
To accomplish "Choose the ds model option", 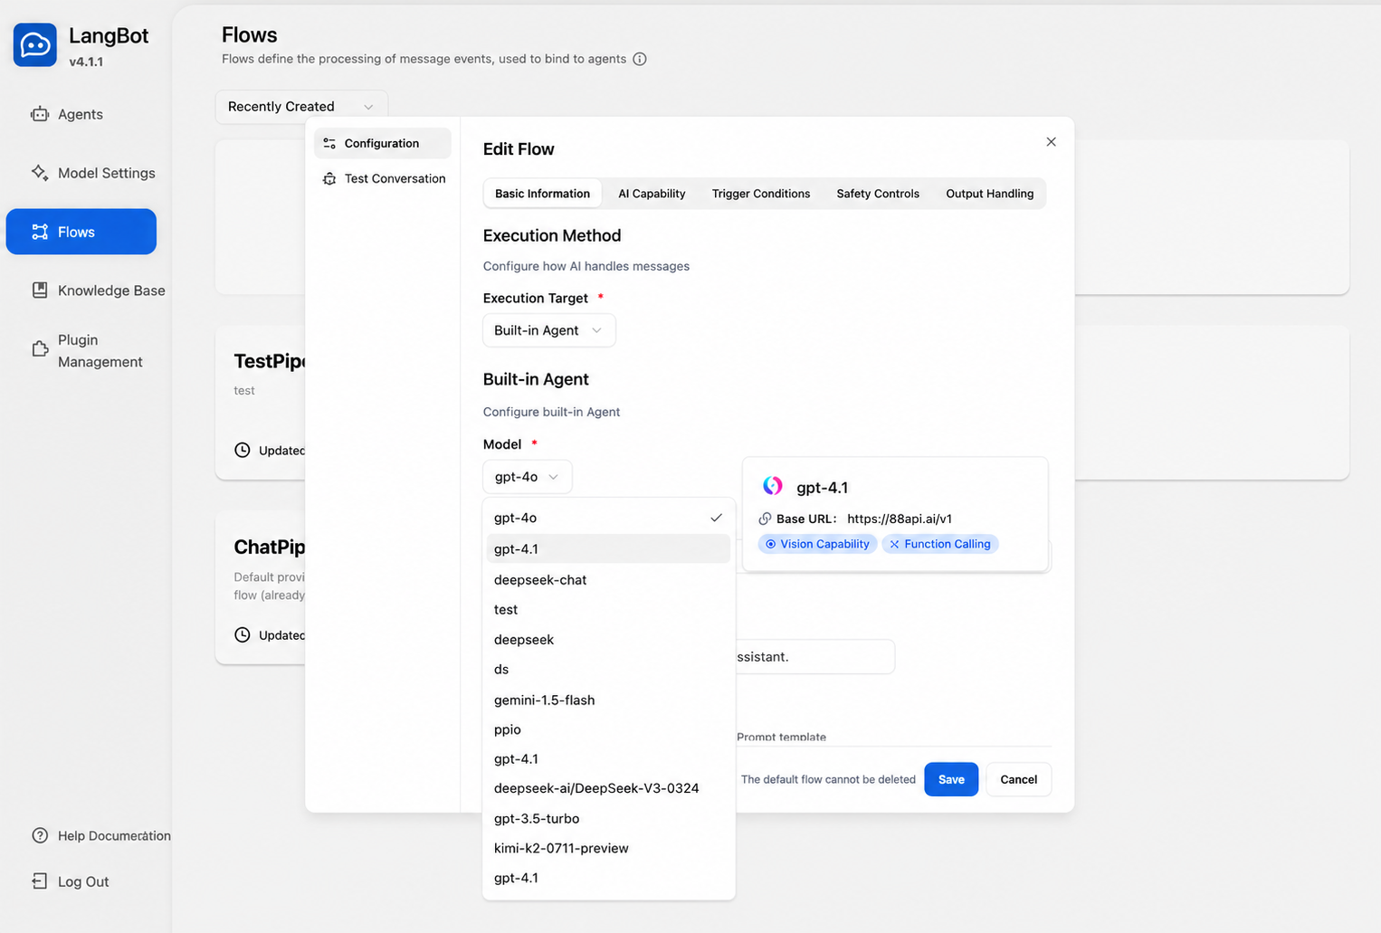I will point(608,669).
